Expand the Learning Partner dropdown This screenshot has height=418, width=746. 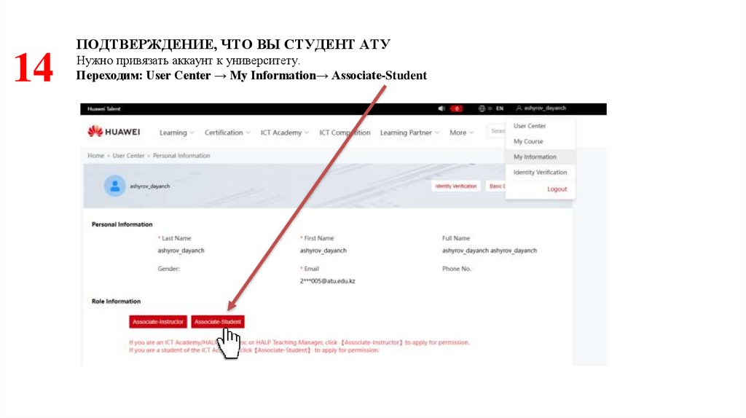tap(409, 133)
